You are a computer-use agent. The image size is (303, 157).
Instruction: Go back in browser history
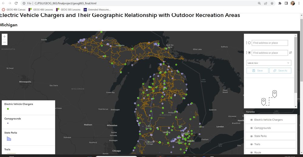point(3,3)
